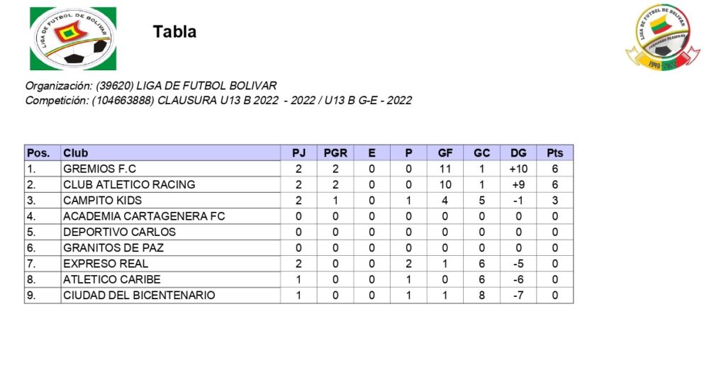Click the Liga de Futbol Bolivar logo at left
The height and width of the screenshot is (370, 726).
pos(72,38)
